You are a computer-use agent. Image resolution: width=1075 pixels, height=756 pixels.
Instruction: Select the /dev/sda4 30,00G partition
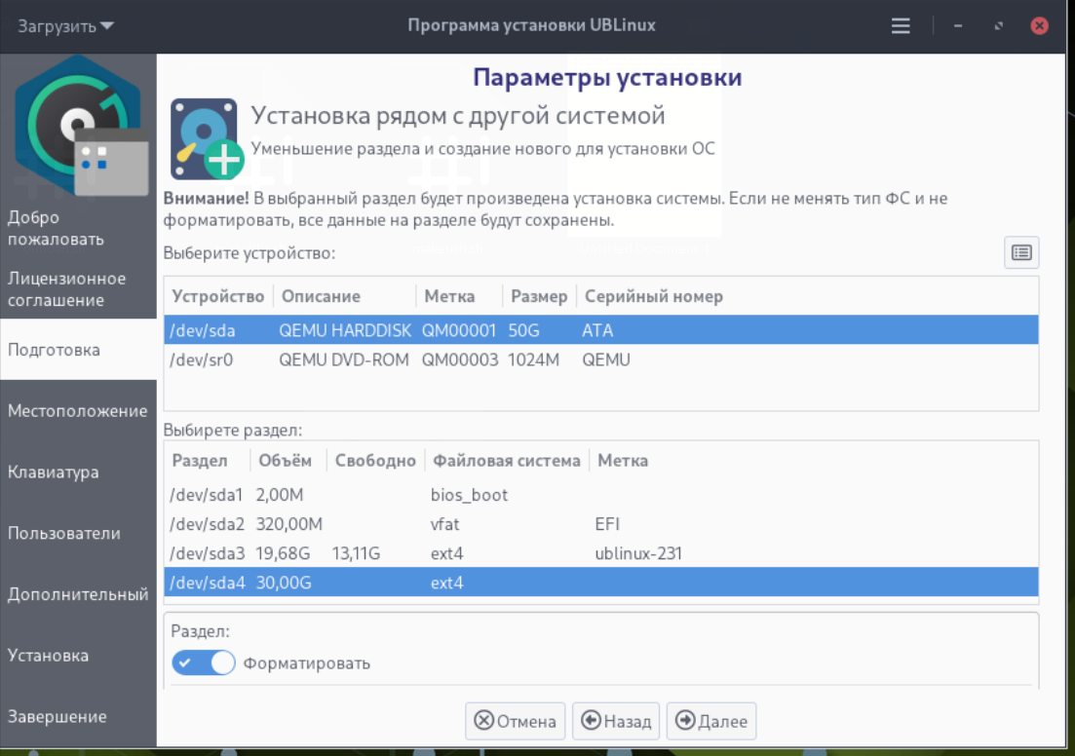pyautogui.click(x=601, y=582)
